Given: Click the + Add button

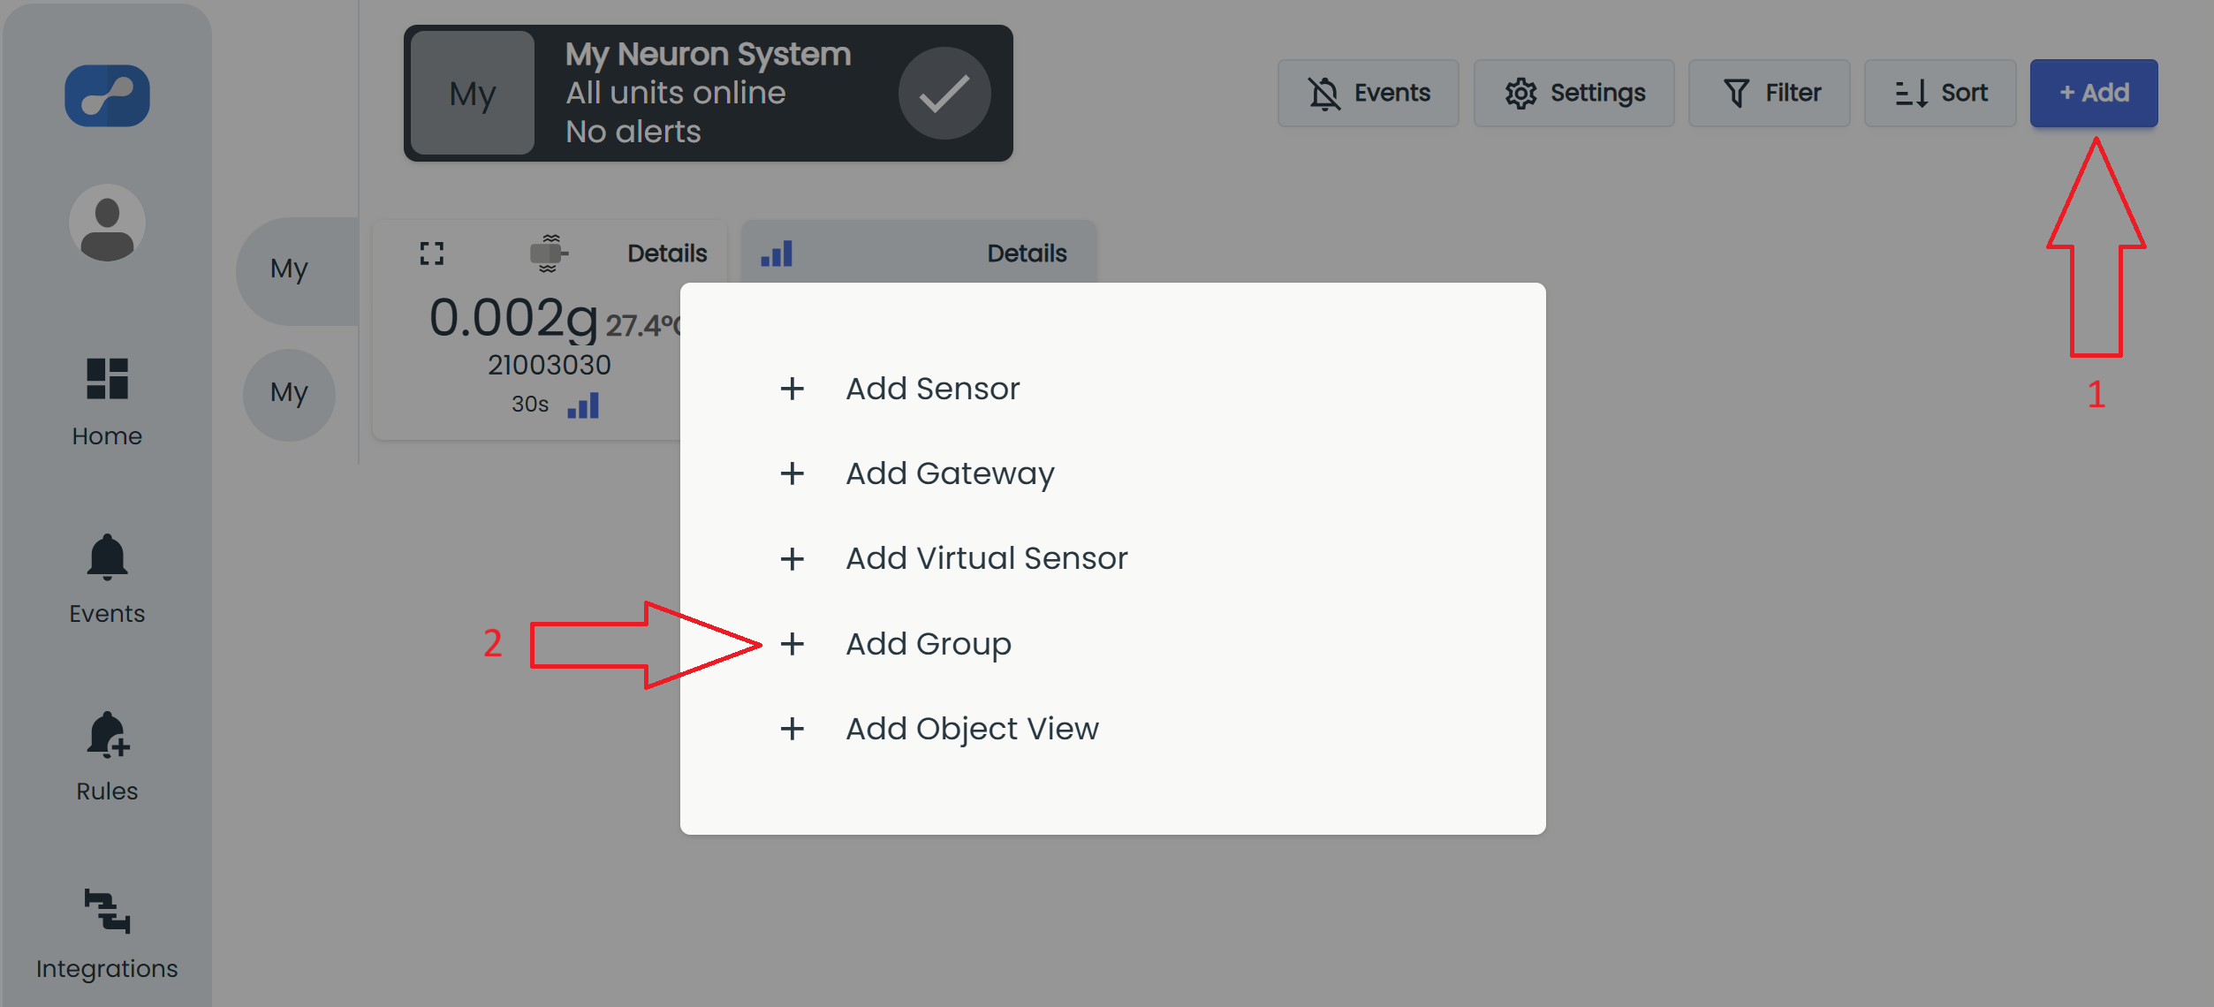Looking at the screenshot, I should tap(2094, 93).
